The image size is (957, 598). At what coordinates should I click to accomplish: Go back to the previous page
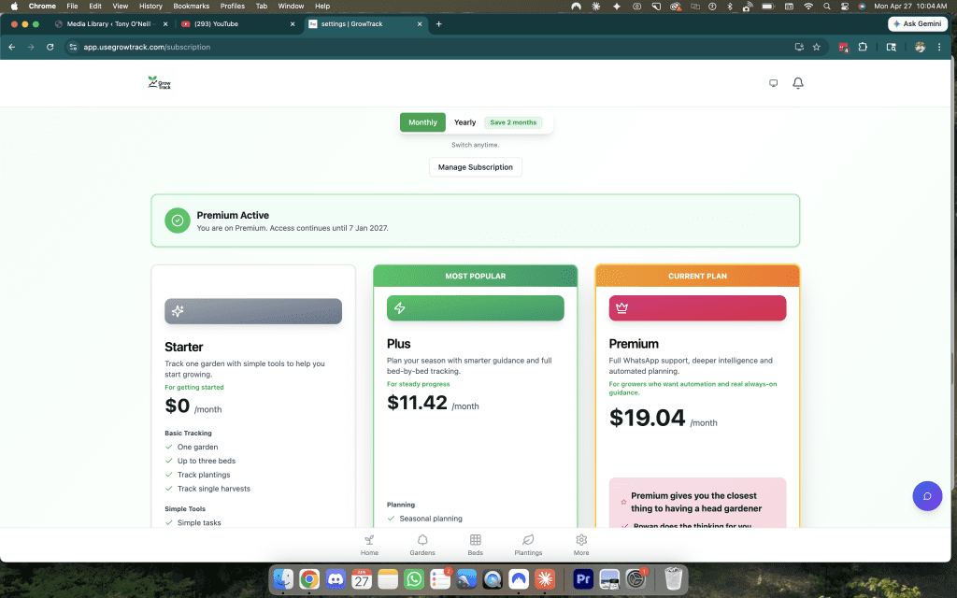tap(12, 47)
